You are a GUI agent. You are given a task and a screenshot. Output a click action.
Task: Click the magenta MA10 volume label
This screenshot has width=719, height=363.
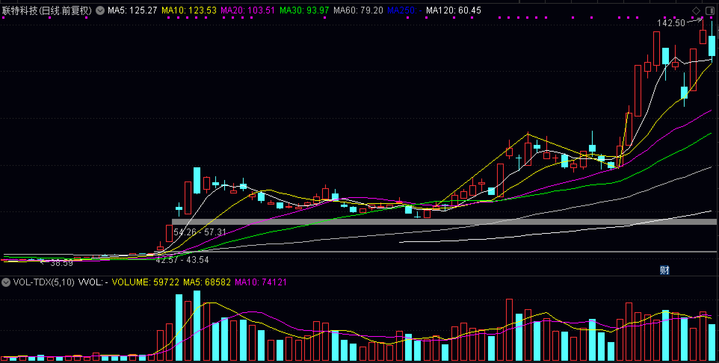[260, 282]
